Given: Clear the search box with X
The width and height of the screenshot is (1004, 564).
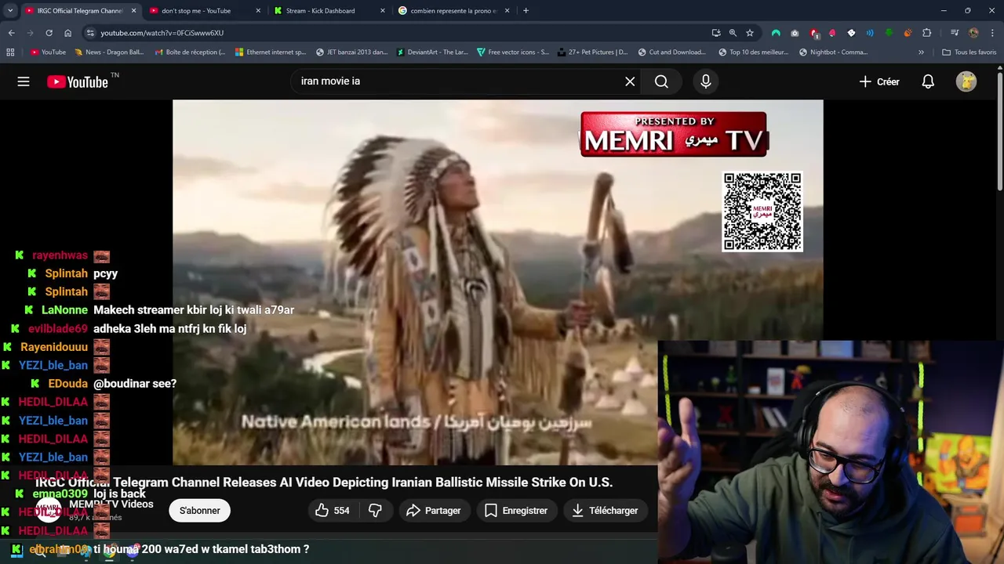Looking at the screenshot, I should pos(630,81).
